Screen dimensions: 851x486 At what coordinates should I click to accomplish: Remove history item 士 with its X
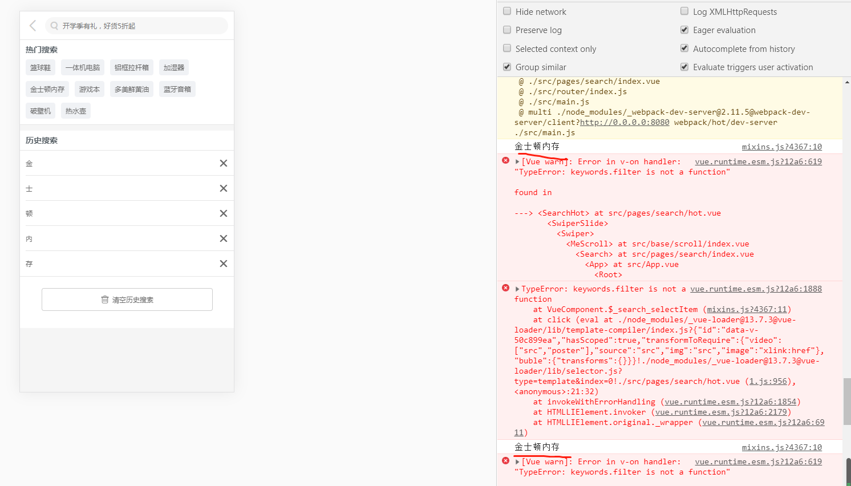coord(224,188)
